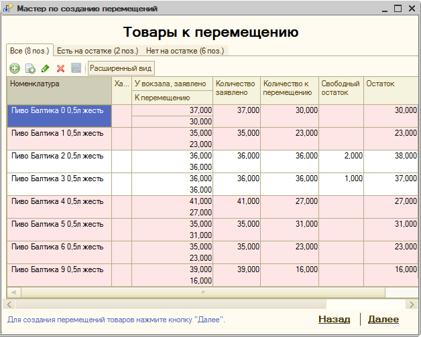Screen dimensions: 421x337
Task: Click the green pencil Edit icon
Action: pyautogui.click(x=46, y=68)
